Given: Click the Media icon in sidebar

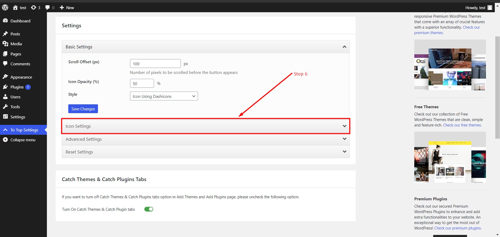Looking at the screenshot, I should pyautogui.click(x=5, y=44).
